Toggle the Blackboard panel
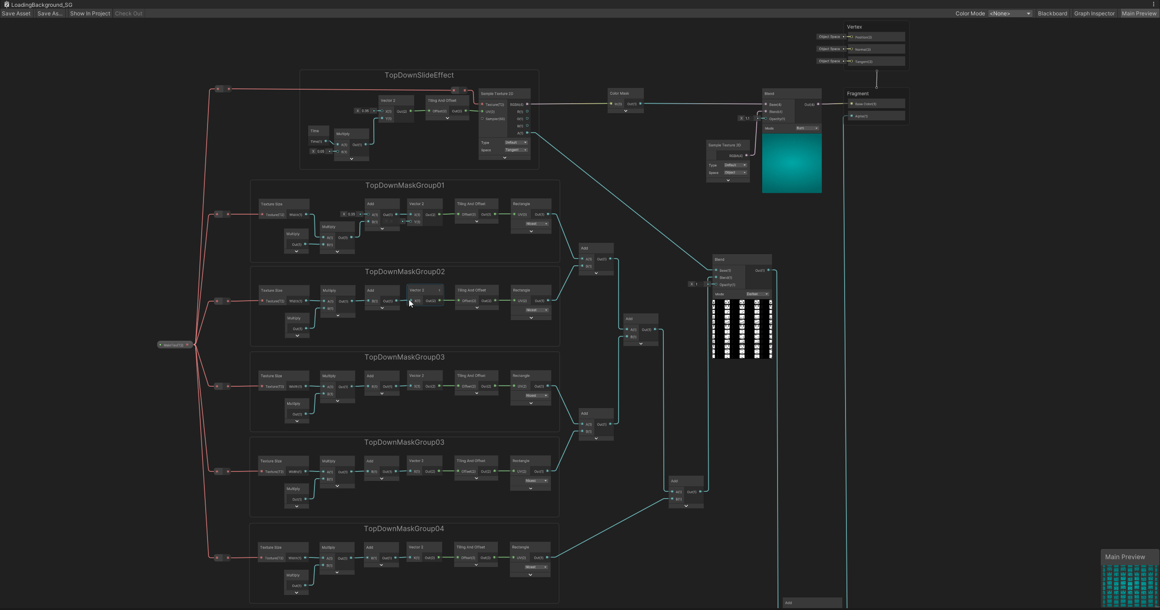Screen dimensions: 1160x610 coord(1052,14)
